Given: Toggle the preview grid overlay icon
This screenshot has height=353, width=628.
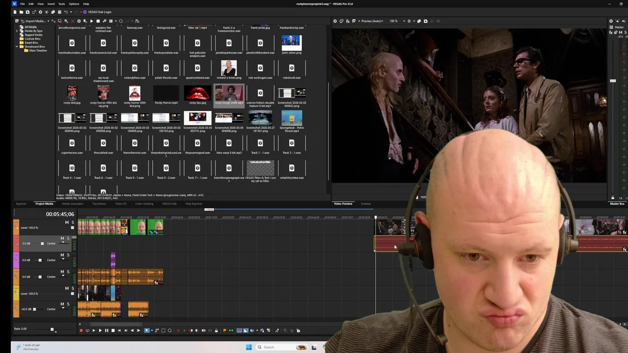Looking at the screenshot, I should pyautogui.click(x=409, y=21).
